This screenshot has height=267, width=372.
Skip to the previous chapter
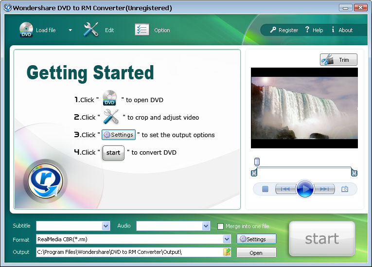pos(286,189)
